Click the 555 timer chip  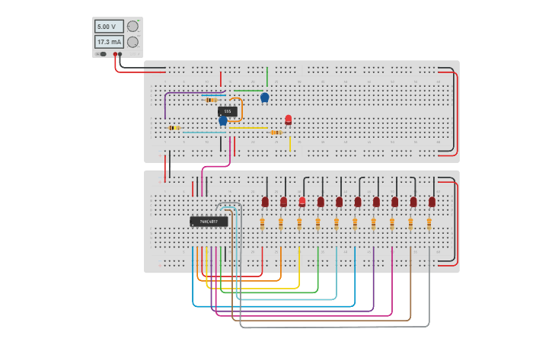coord(228,112)
